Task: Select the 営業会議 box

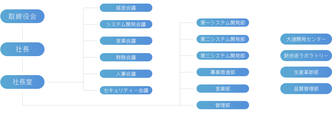Action: coord(126,41)
